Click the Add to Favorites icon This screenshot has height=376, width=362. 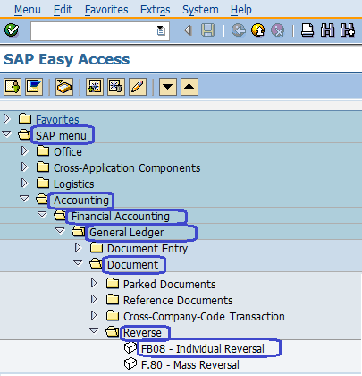pyautogui.click(x=94, y=87)
